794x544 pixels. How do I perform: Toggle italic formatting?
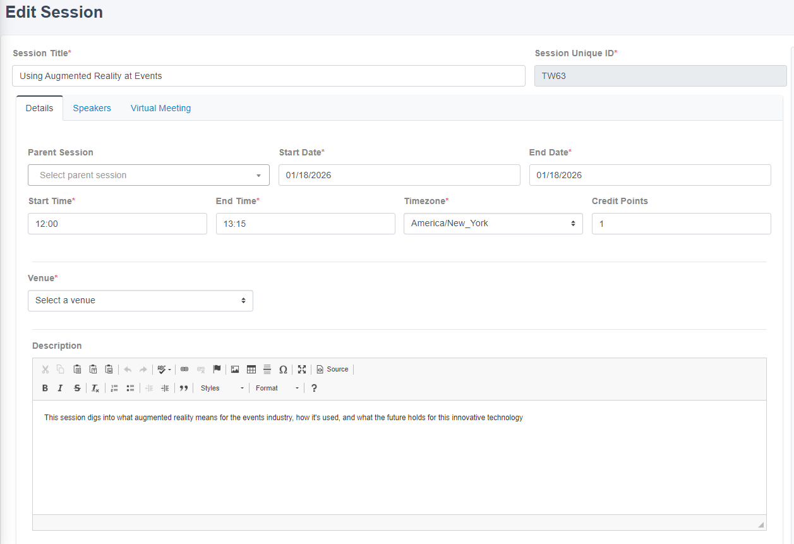pyautogui.click(x=61, y=388)
